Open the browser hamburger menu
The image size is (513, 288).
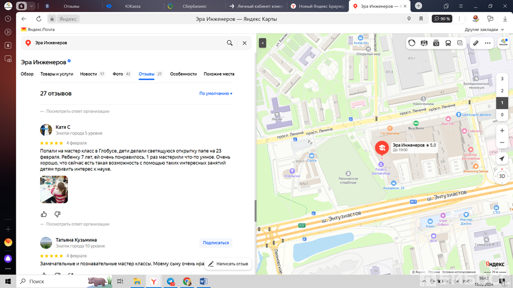coord(461,6)
